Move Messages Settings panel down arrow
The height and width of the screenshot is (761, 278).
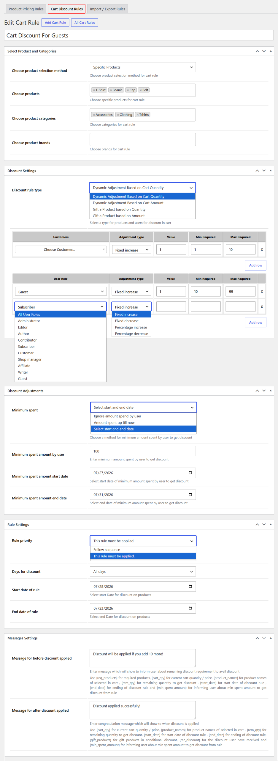pos(264,638)
